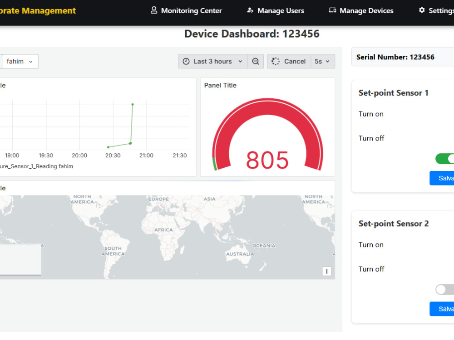This screenshot has width=454, height=340.
Task: Click the Manage Devices monitor icon
Action: 332,10
